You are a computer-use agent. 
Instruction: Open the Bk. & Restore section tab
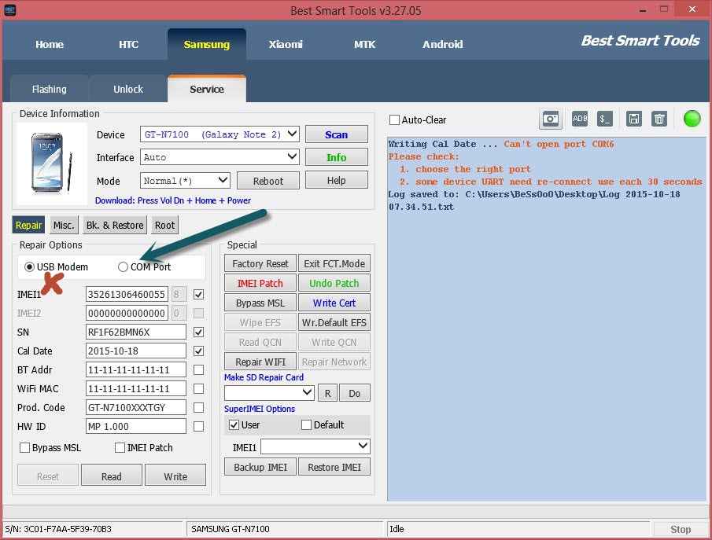point(115,225)
